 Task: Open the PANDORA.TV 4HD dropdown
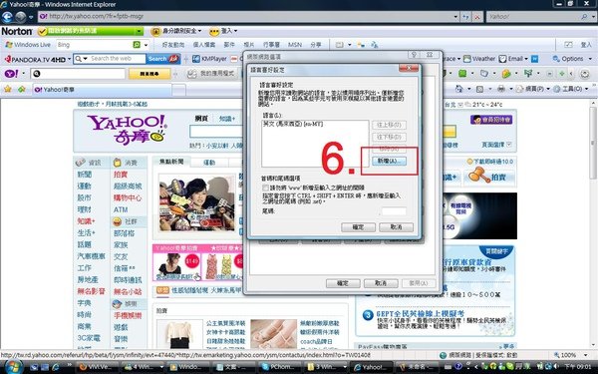tap(69, 59)
